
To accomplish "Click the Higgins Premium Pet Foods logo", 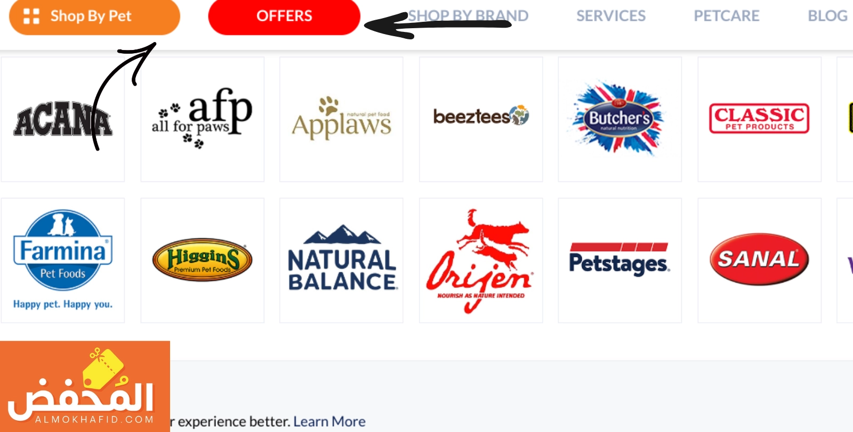I will tap(203, 261).
